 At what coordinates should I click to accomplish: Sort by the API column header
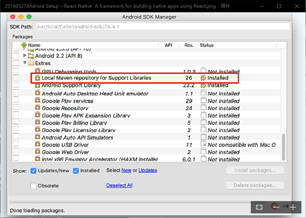pos(168,45)
